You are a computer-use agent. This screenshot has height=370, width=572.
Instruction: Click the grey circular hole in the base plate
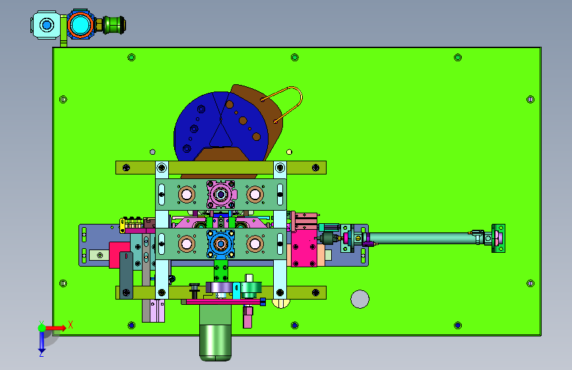point(360,299)
